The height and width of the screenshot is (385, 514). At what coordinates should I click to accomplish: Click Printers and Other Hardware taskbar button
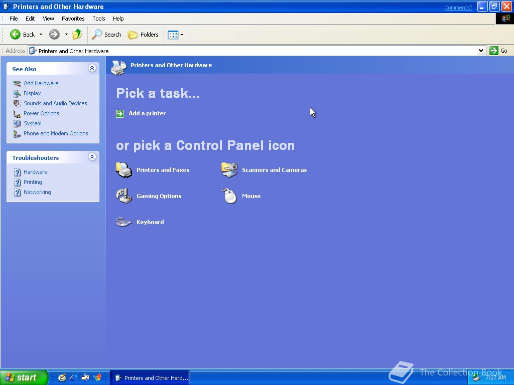tap(150, 378)
